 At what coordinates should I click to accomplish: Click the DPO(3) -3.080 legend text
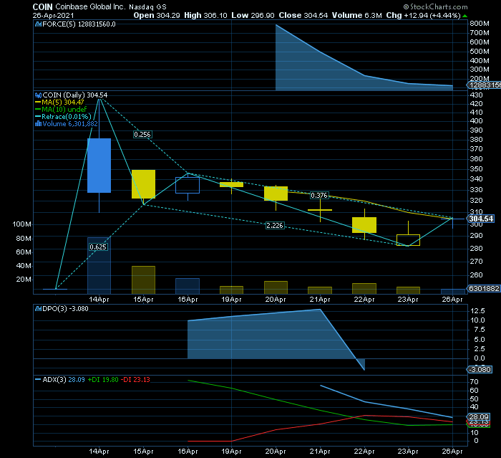[65, 308]
